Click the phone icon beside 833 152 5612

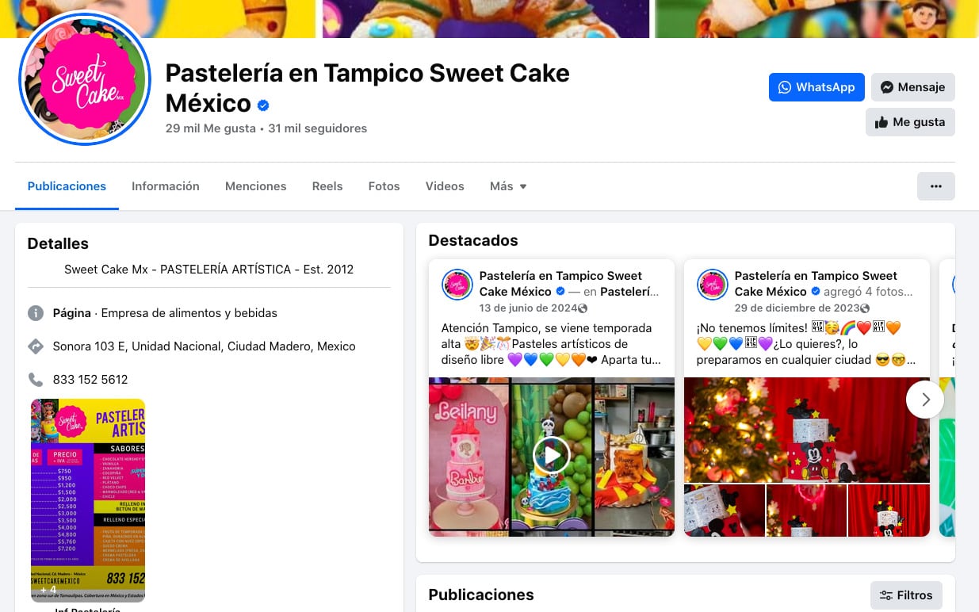tap(36, 379)
